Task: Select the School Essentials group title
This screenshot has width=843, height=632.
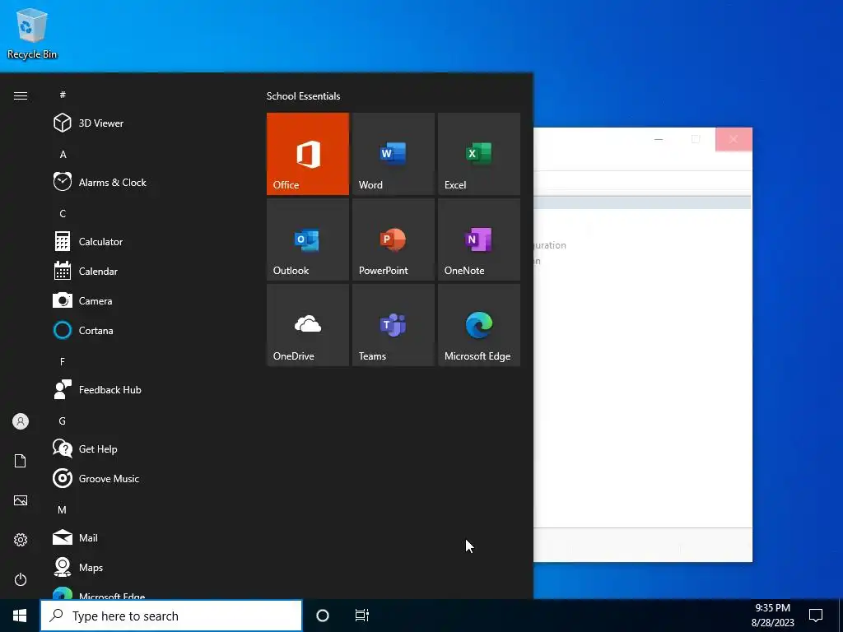Action: coord(303,96)
